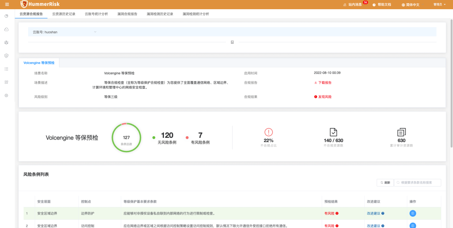Click the 预检结果 column header
Viewport: 453px width, 228px height.
(x=331, y=202)
